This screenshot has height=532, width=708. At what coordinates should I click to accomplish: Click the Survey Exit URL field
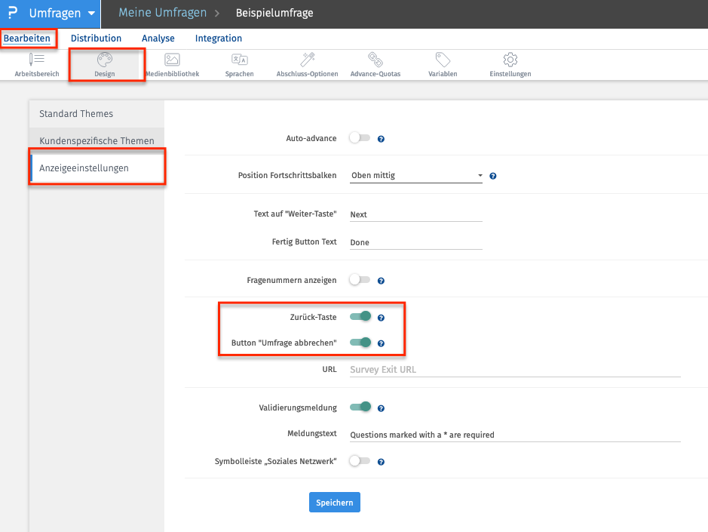pyautogui.click(x=514, y=370)
